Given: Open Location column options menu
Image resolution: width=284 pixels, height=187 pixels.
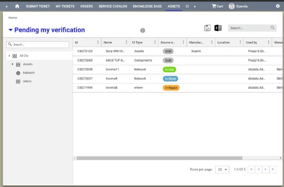Looking at the screenshot, I should coord(240,42).
